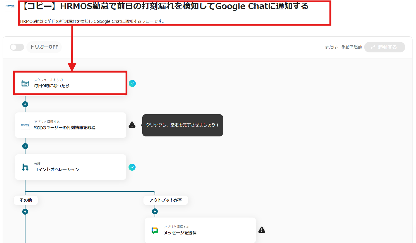Image resolution: width=416 pixels, height=243 pixels.
Task: Add a step under アウトプットが空 branch
Action: (x=155, y=211)
